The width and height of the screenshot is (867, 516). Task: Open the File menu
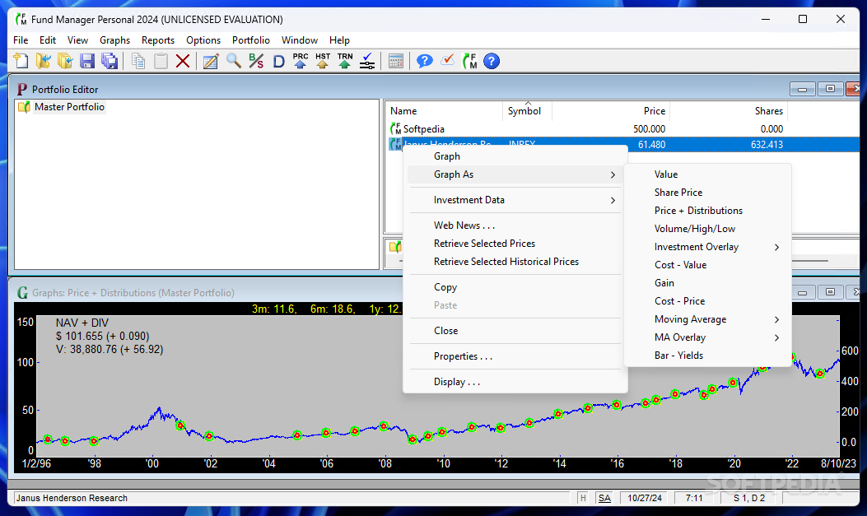21,40
